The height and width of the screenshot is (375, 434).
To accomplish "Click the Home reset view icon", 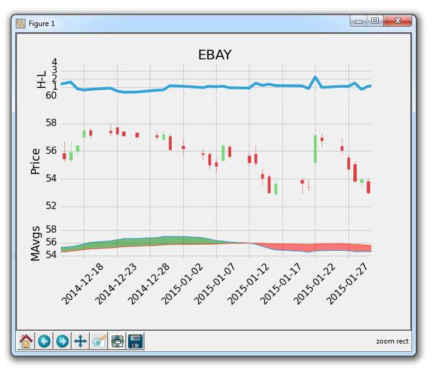I will (26, 341).
